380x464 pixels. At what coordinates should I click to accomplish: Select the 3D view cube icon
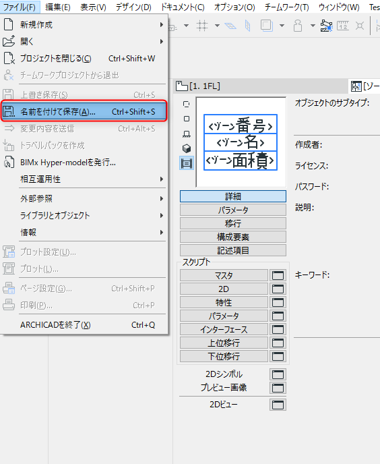(x=187, y=148)
